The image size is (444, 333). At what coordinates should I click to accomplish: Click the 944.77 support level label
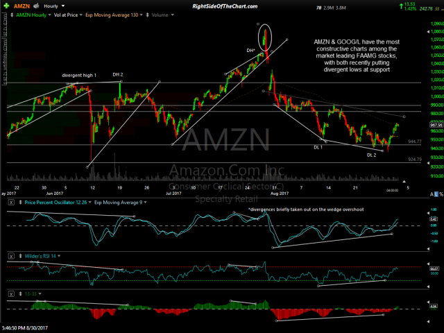pos(415,142)
